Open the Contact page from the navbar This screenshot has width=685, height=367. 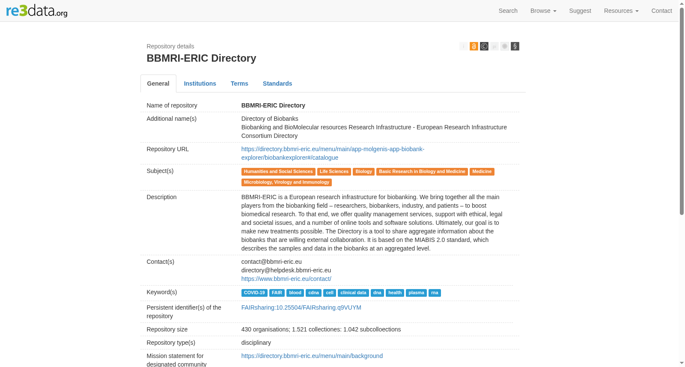pos(661,11)
